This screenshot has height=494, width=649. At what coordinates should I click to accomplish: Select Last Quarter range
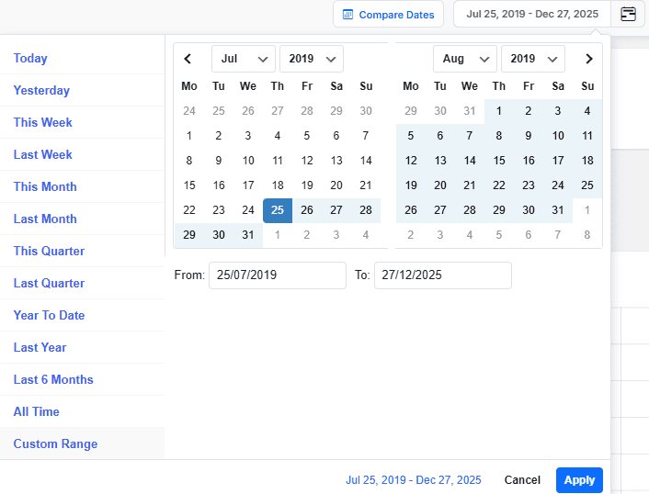click(x=83, y=283)
